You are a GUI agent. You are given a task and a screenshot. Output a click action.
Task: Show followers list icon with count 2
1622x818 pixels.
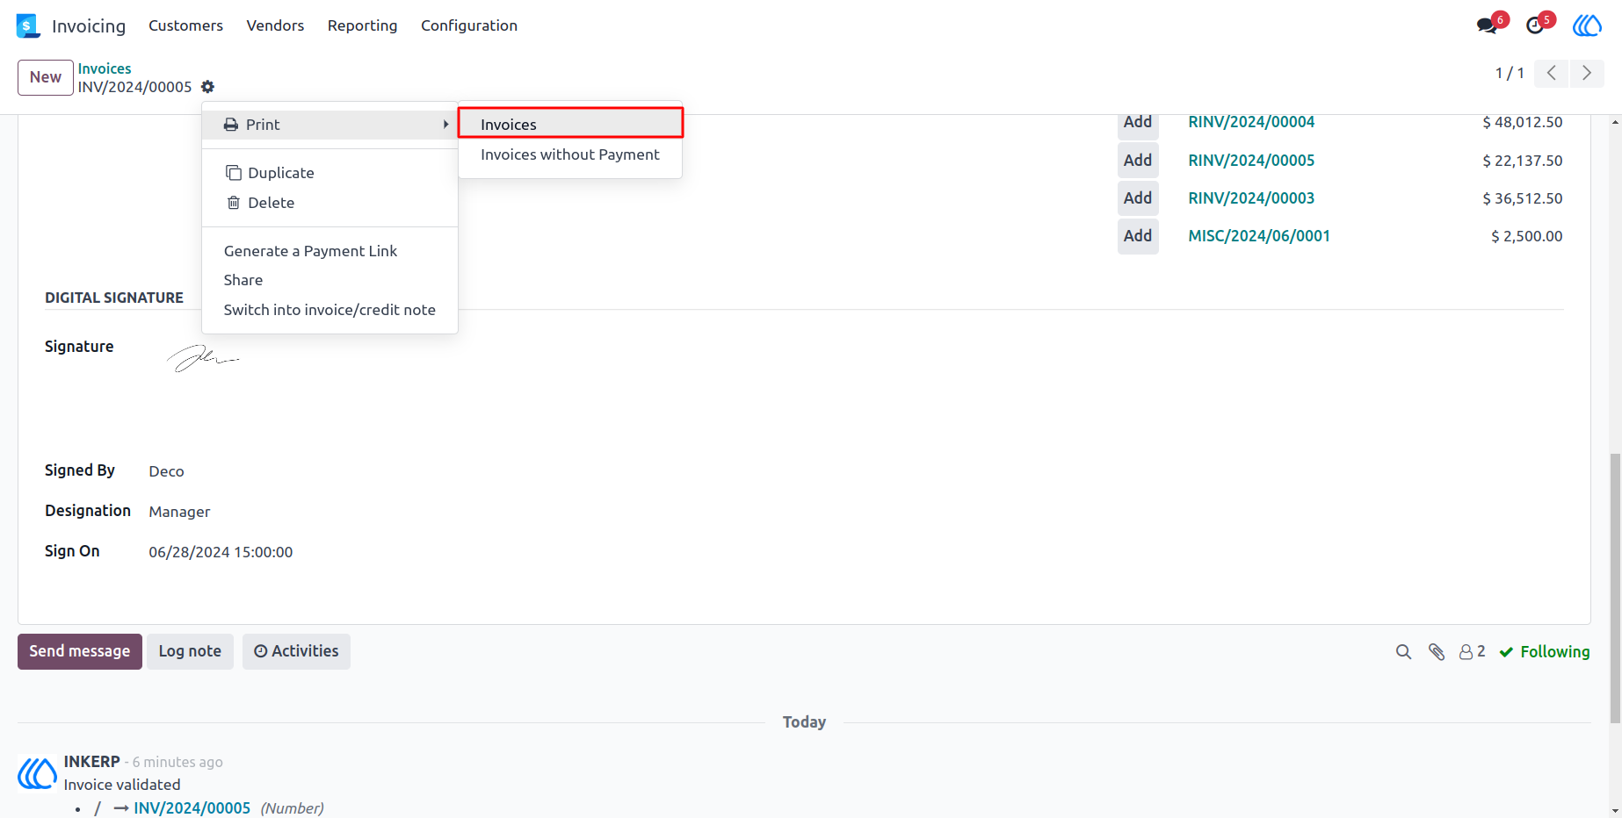(x=1473, y=651)
